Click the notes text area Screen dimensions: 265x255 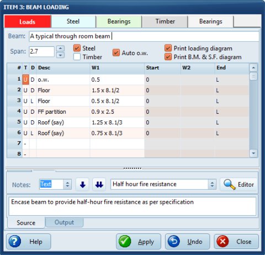132,206
